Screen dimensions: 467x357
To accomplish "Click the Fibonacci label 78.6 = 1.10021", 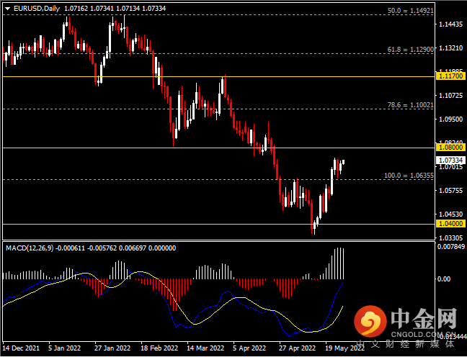I will pos(410,105).
